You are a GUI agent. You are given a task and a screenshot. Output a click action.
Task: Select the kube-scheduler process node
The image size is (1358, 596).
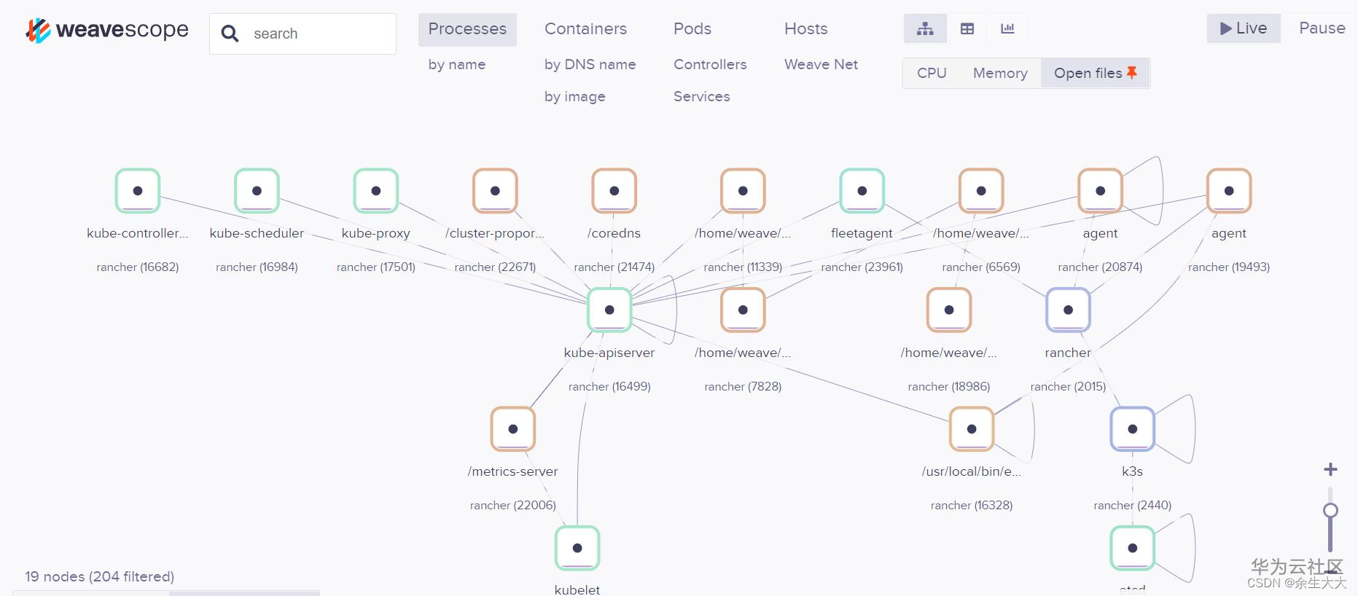click(257, 191)
